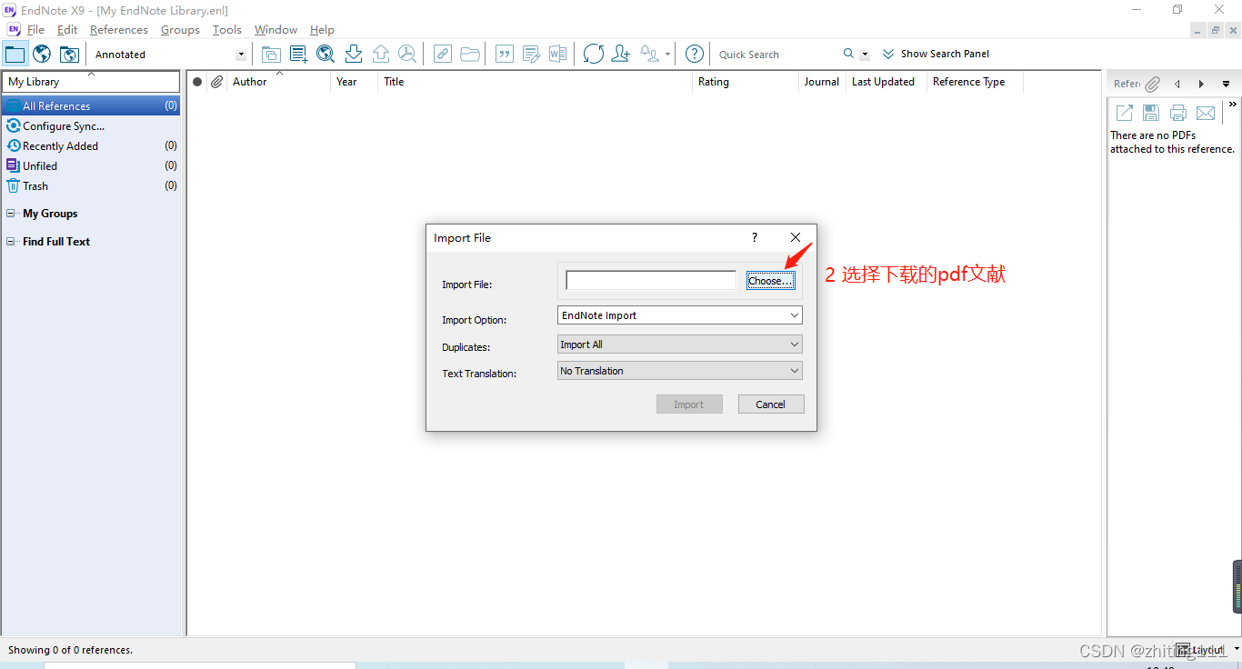Click Show Search Panel
The width and height of the screenshot is (1242, 669).
pyautogui.click(x=936, y=54)
